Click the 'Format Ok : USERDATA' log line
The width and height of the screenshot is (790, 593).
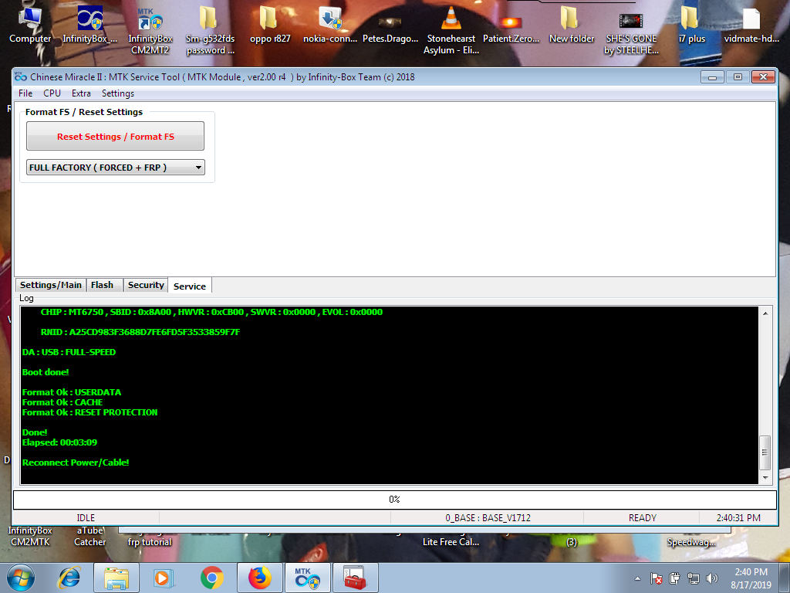72,391
